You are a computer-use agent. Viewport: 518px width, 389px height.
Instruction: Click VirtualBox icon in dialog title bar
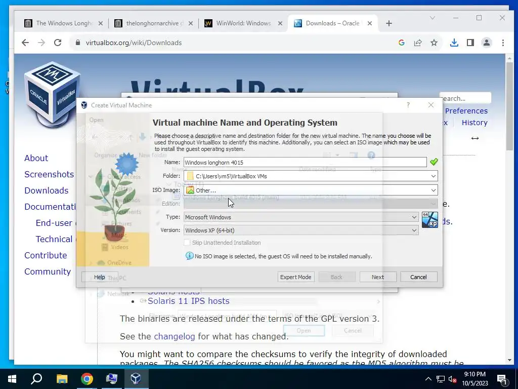84,105
